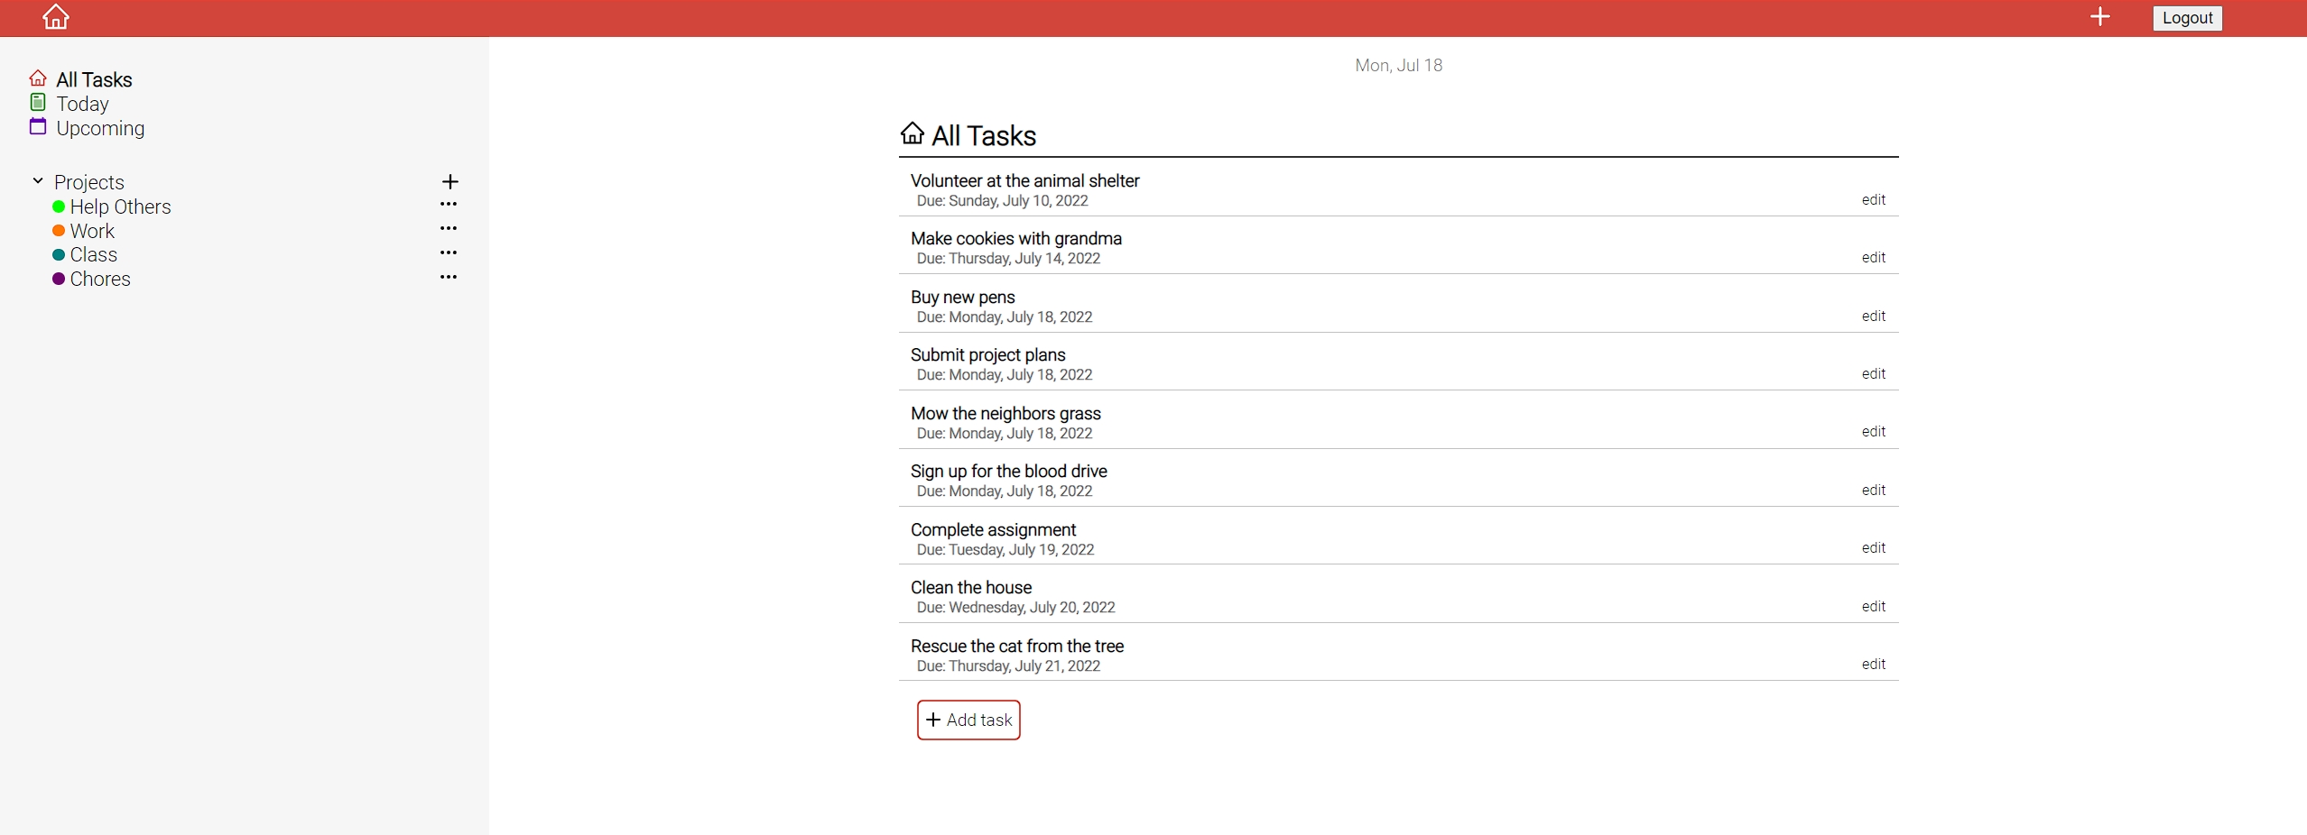Select the Mow the neighbors grass task
Screen dimensions: 2307x835
tap(1005, 413)
